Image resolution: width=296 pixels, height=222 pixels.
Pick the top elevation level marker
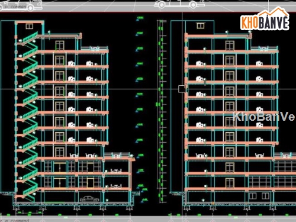click(x=140, y=18)
